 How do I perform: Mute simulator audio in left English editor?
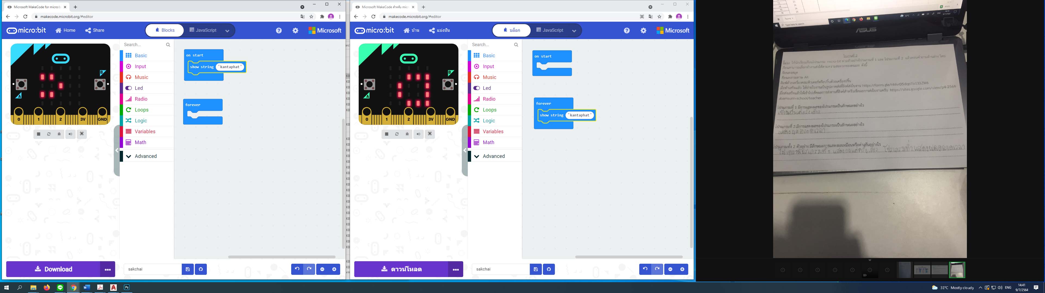70,134
